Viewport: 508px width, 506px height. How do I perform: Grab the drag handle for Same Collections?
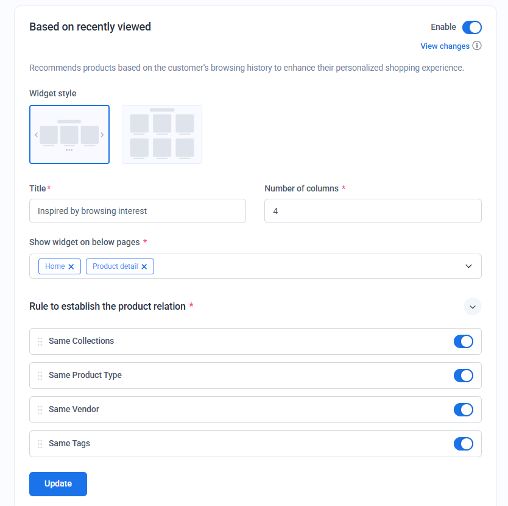(x=40, y=341)
